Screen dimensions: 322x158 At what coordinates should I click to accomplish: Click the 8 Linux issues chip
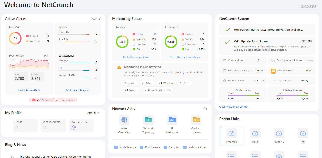[130, 83]
